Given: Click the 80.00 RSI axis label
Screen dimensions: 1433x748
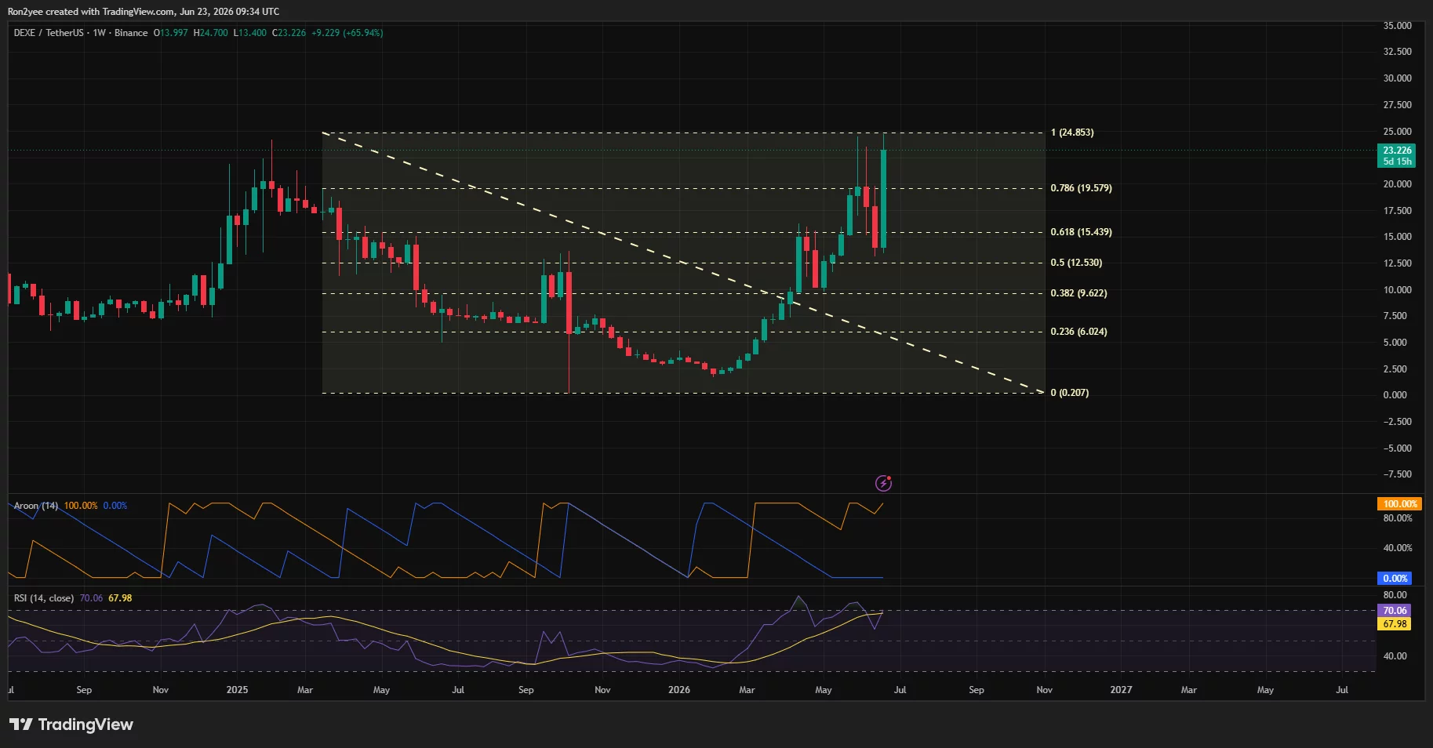Looking at the screenshot, I should tap(1395, 595).
